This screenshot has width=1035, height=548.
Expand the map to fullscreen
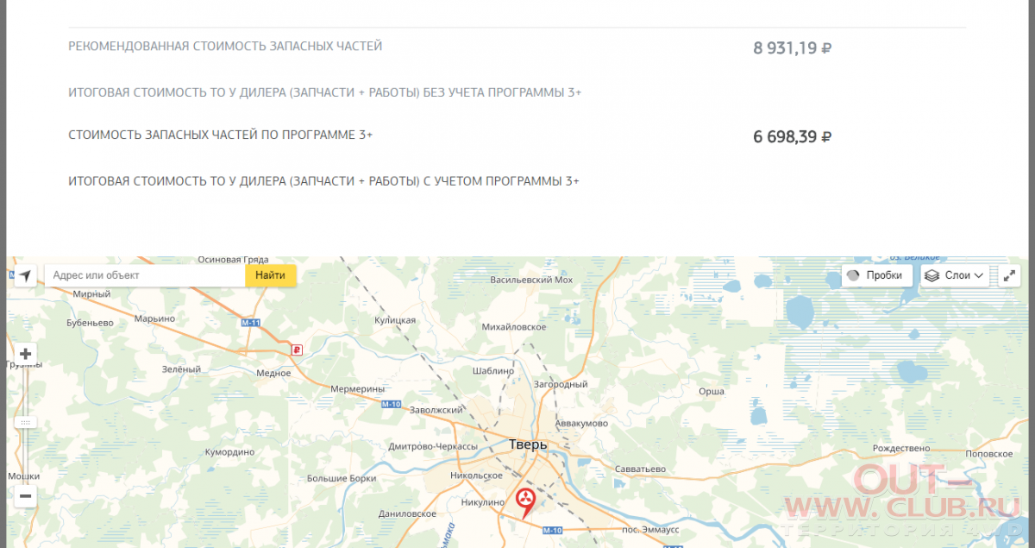click(x=1010, y=275)
